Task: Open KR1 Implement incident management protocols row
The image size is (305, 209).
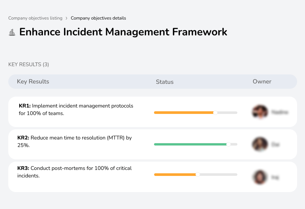Action: tap(152, 112)
